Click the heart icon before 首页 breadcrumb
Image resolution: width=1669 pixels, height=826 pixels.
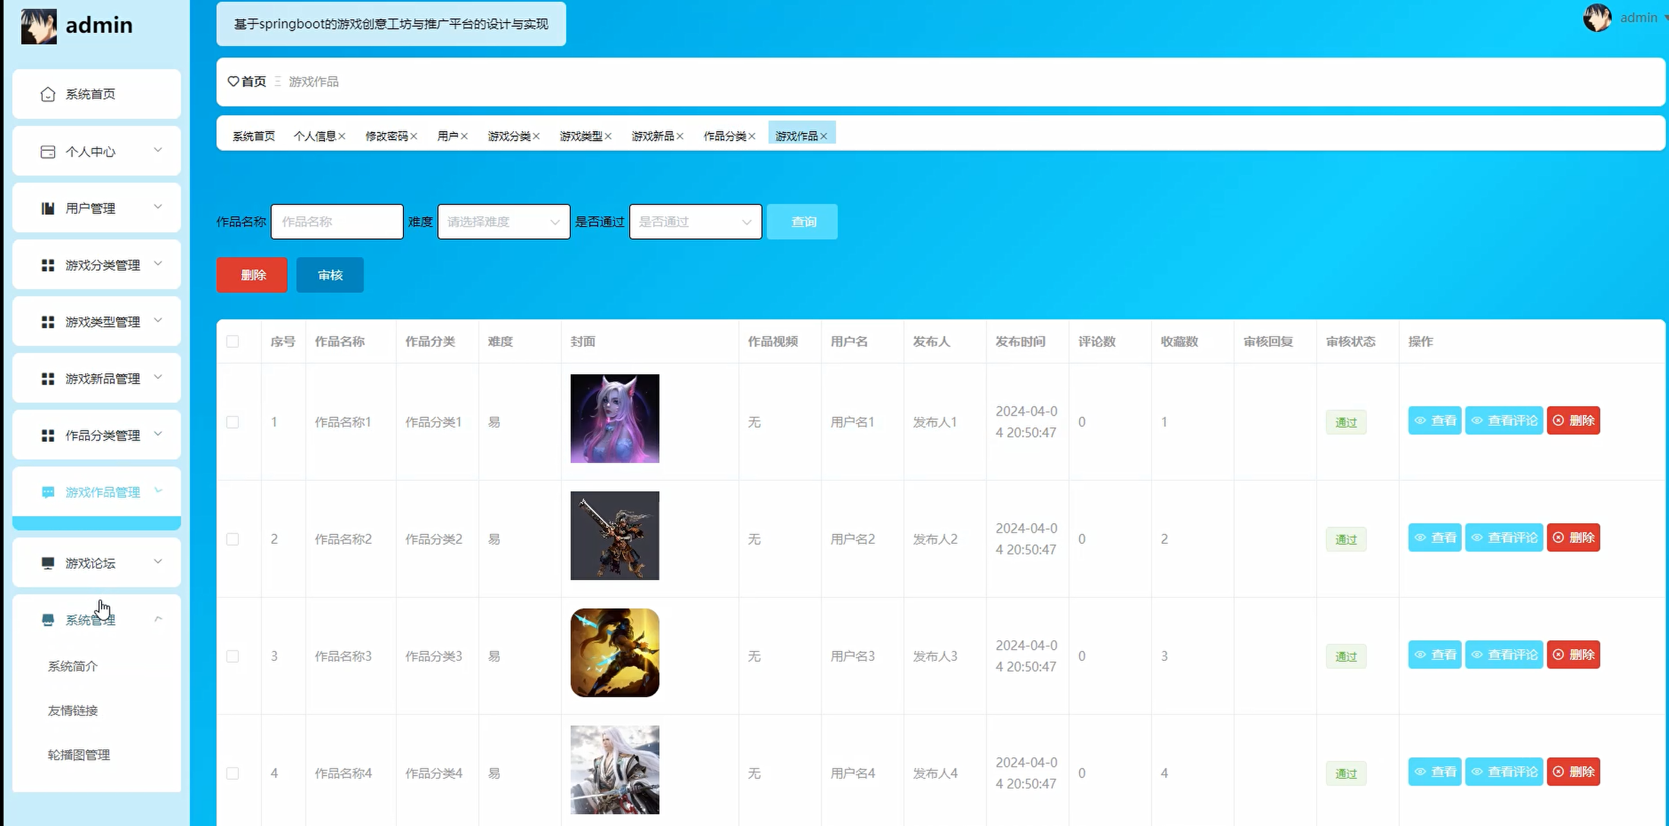click(234, 81)
